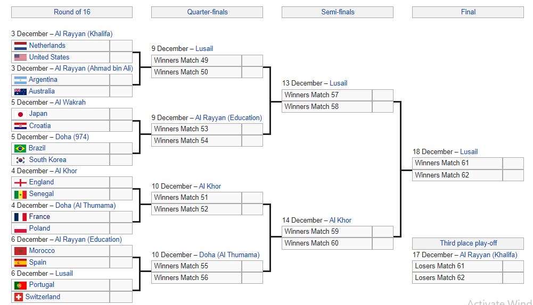The image size is (533, 305).
Task: Click the Morocco flag icon
Action: click(x=20, y=251)
